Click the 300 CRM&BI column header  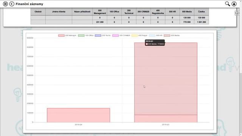tap(143, 12)
